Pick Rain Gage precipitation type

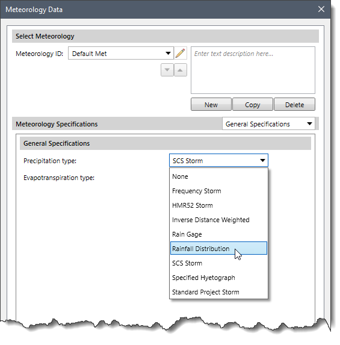[218, 234]
